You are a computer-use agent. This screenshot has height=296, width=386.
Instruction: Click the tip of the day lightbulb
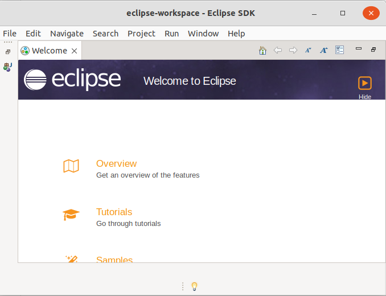194,286
